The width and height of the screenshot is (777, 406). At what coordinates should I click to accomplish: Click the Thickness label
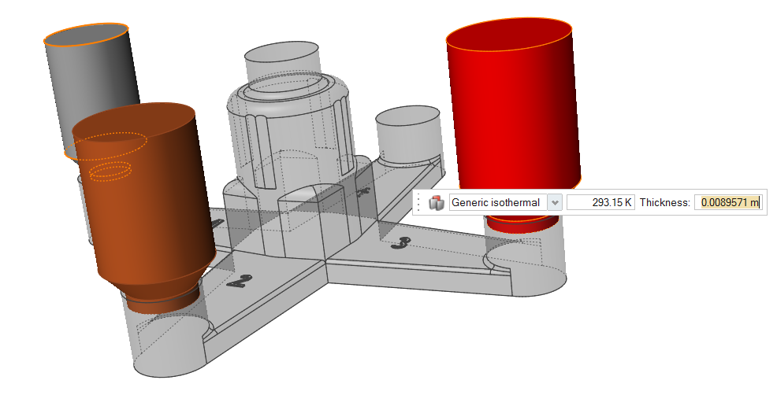click(x=664, y=203)
